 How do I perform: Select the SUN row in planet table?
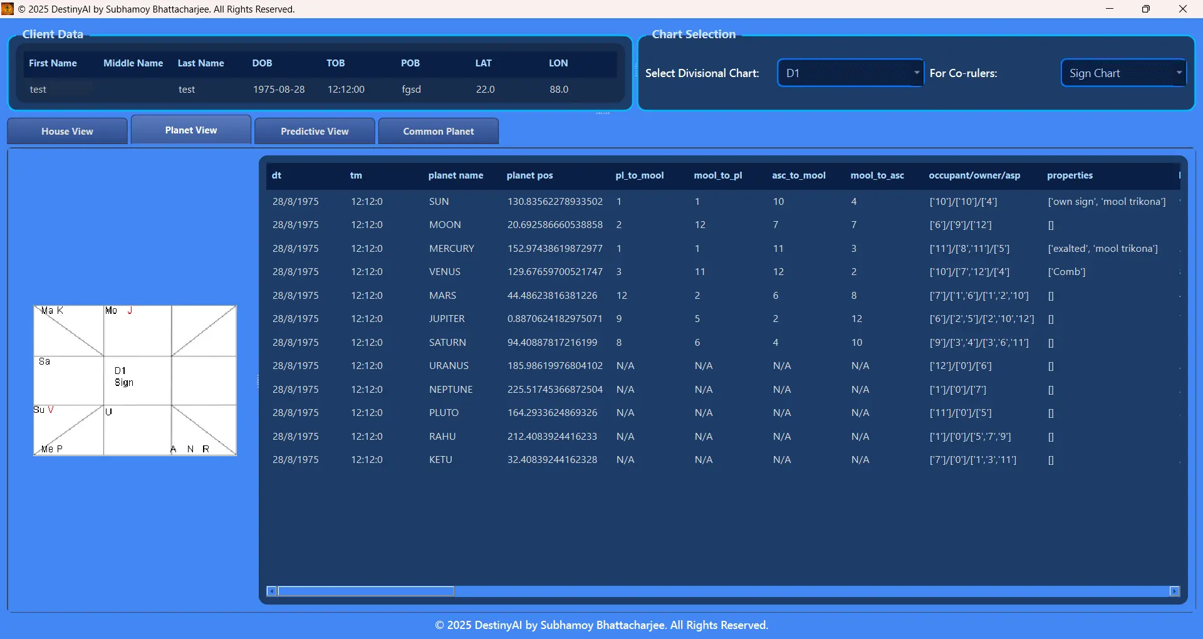click(x=439, y=202)
